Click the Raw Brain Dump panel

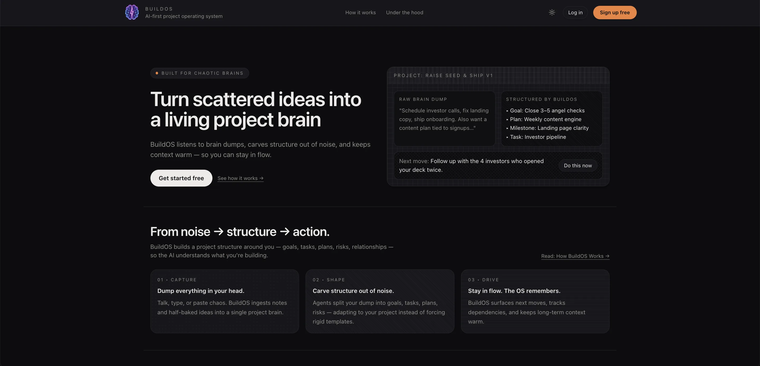[x=444, y=118]
